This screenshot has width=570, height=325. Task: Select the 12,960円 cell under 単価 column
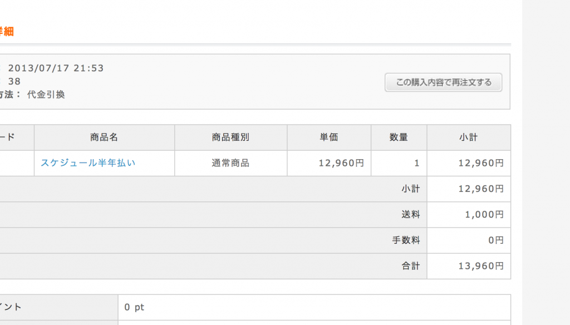[341, 163]
